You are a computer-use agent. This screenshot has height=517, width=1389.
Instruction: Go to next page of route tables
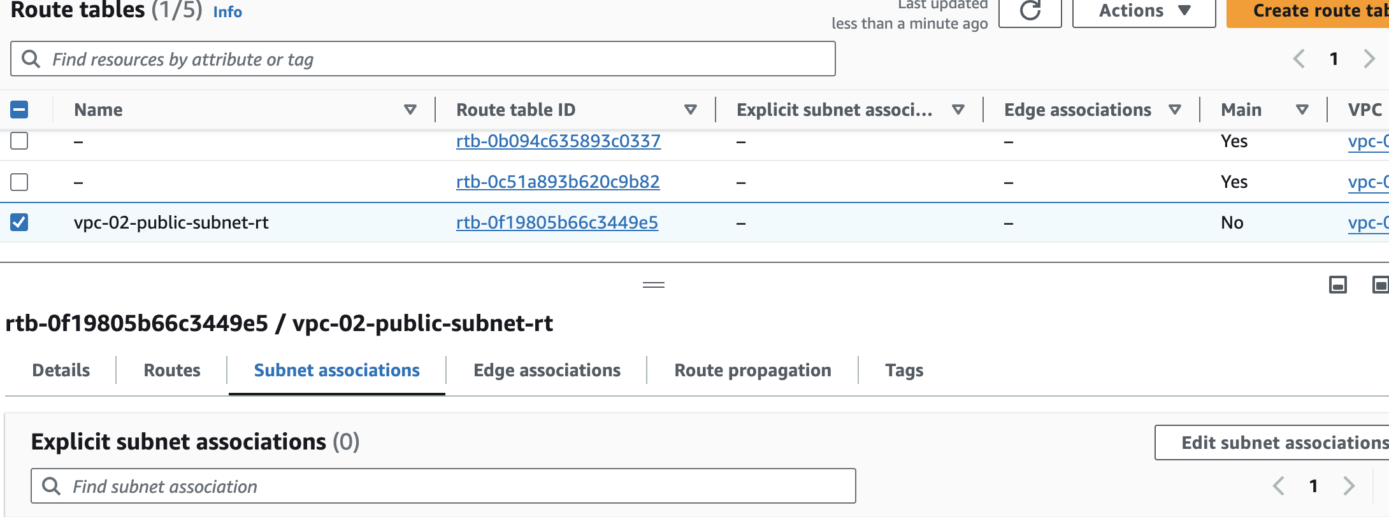1369,59
